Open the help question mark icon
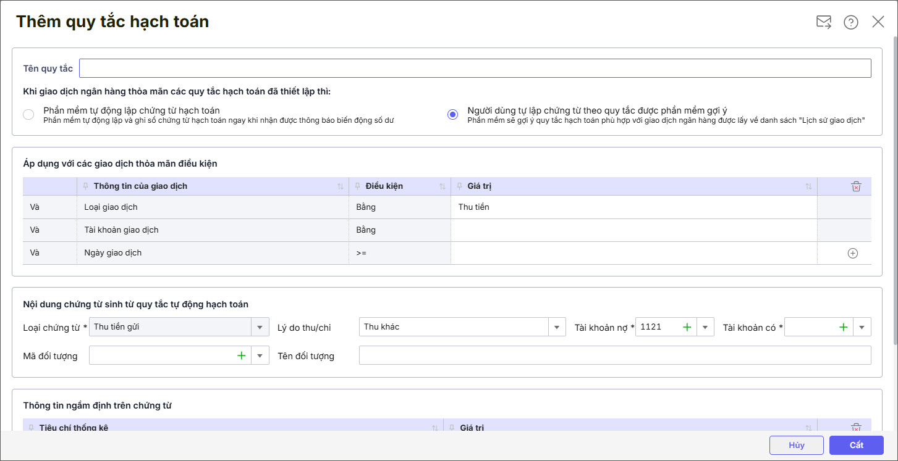The height and width of the screenshot is (461, 898). click(x=851, y=22)
